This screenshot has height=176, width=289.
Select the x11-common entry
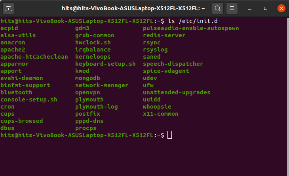tap(160, 114)
